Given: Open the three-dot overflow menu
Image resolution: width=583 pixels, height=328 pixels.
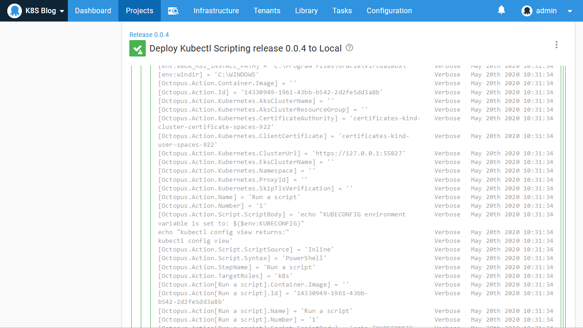Looking at the screenshot, I should click(x=556, y=45).
